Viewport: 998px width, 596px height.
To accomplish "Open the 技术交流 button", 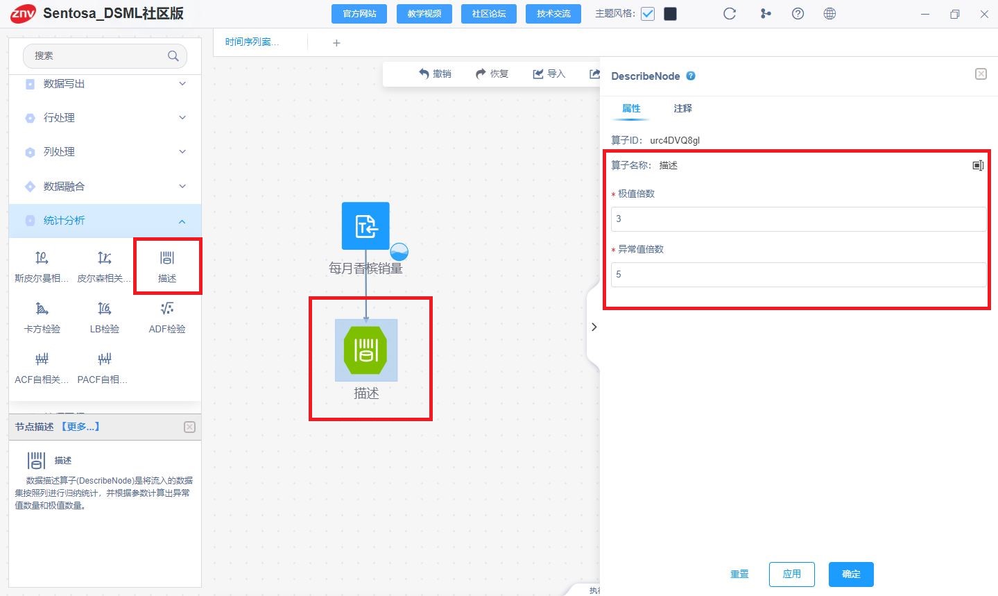I will click(x=553, y=14).
